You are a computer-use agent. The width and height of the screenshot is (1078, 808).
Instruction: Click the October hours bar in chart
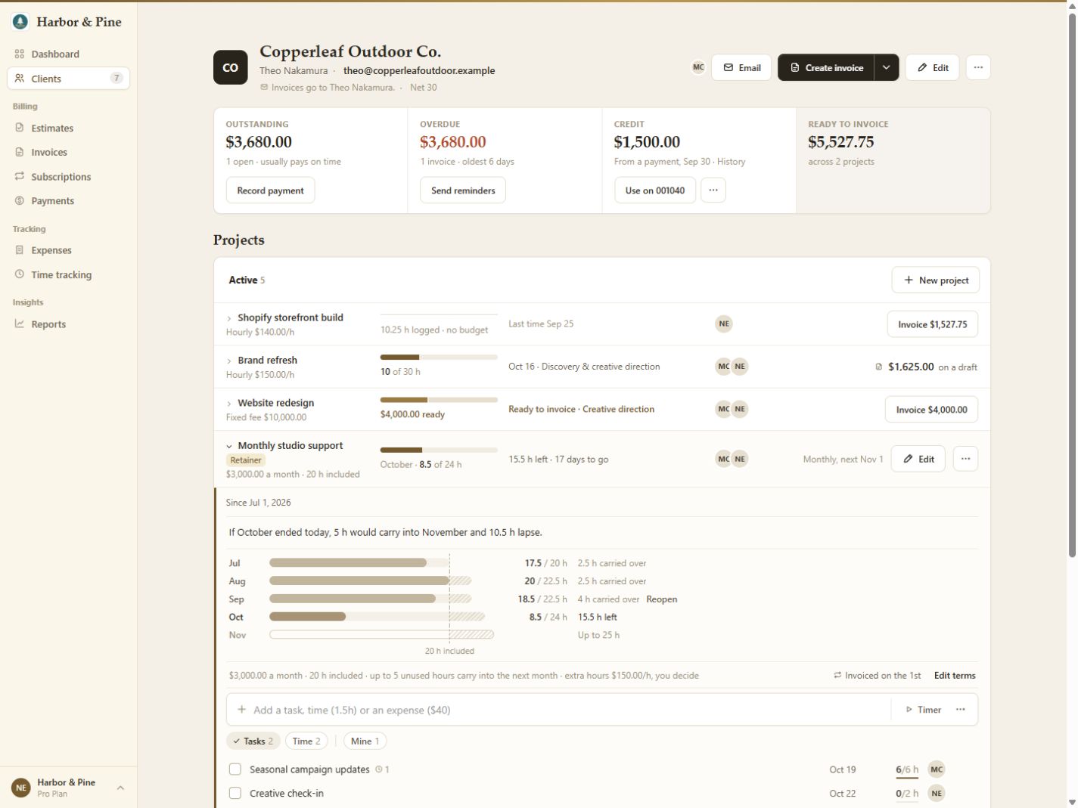(307, 617)
